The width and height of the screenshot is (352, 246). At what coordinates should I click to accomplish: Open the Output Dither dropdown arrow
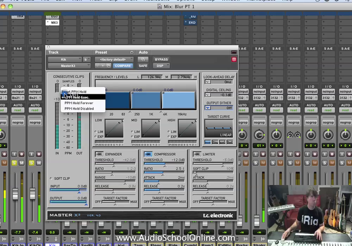coord(208,108)
